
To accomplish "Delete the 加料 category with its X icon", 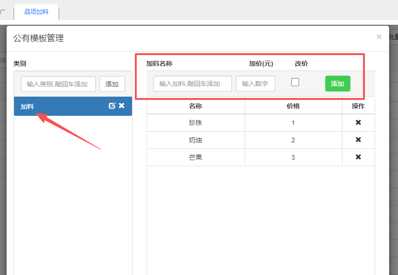I will tap(122, 106).
